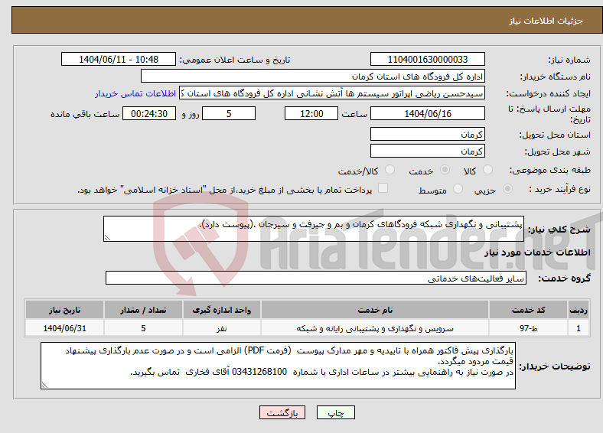The height and width of the screenshot is (433, 603).
Task: Click the توضیحات خریدار text area
Action: pyautogui.click(x=278, y=366)
